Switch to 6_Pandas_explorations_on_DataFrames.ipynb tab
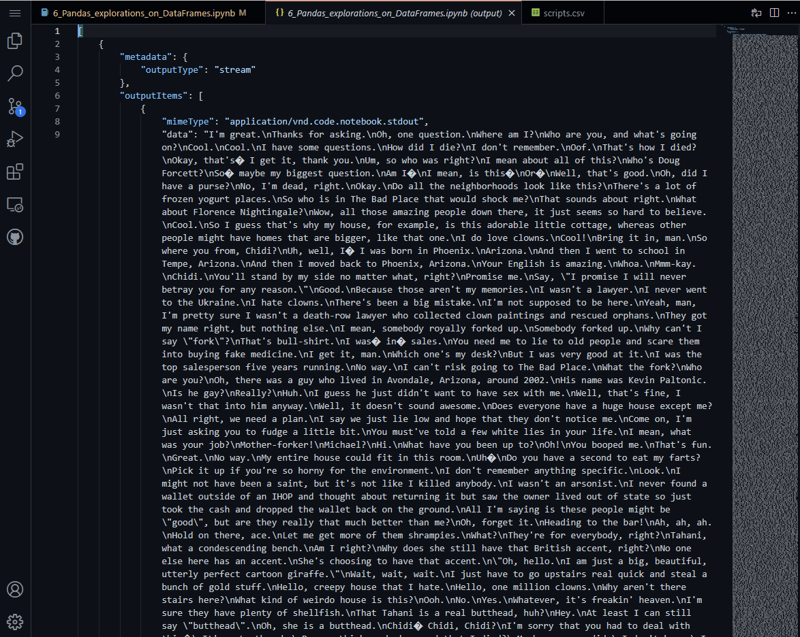800x637 pixels. point(149,13)
